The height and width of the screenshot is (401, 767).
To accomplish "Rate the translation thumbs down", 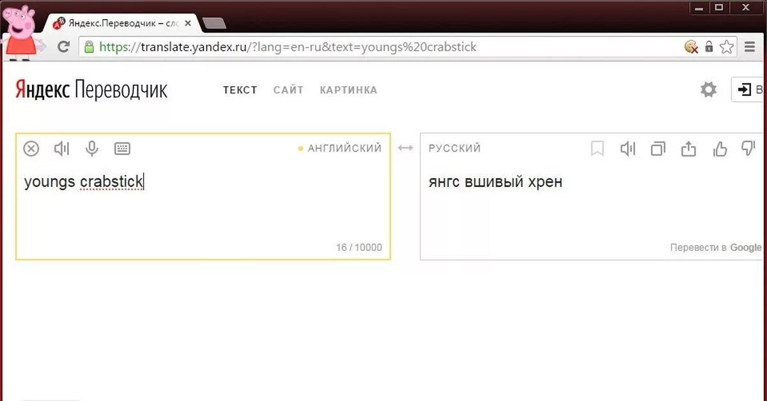I will (x=748, y=149).
